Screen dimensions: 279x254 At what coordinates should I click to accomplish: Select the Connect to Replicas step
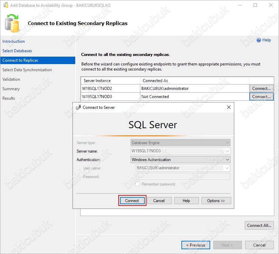[x=38, y=60]
